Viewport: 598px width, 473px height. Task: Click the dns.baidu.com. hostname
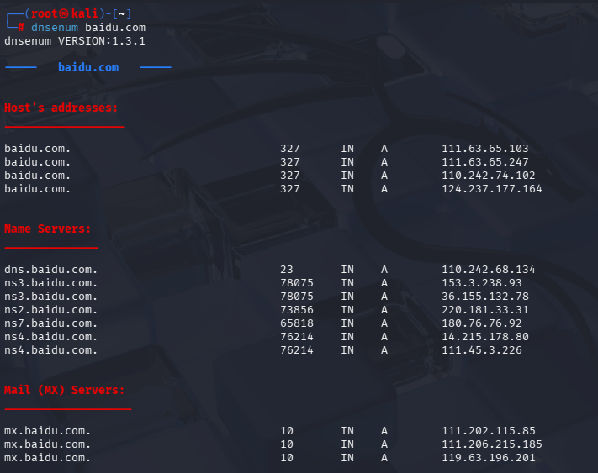click(51, 270)
